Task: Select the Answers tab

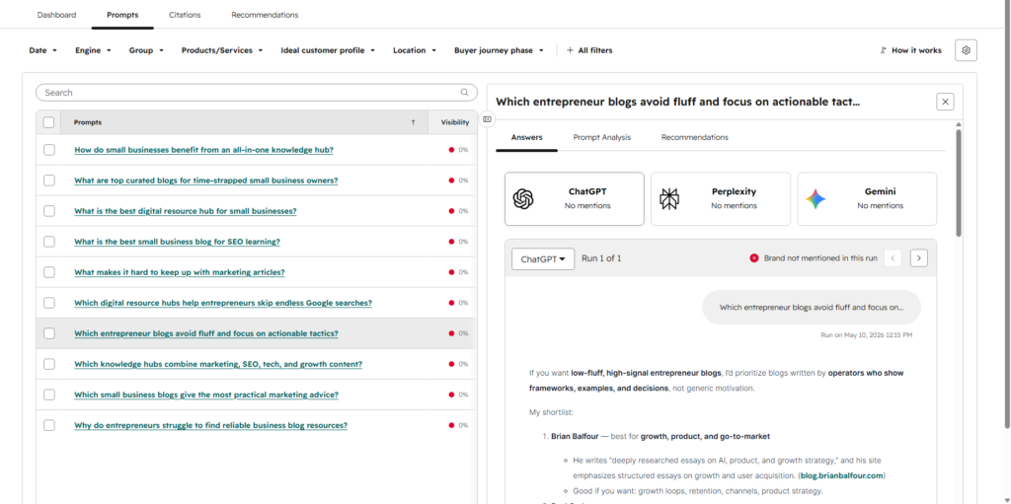Action: coord(527,137)
